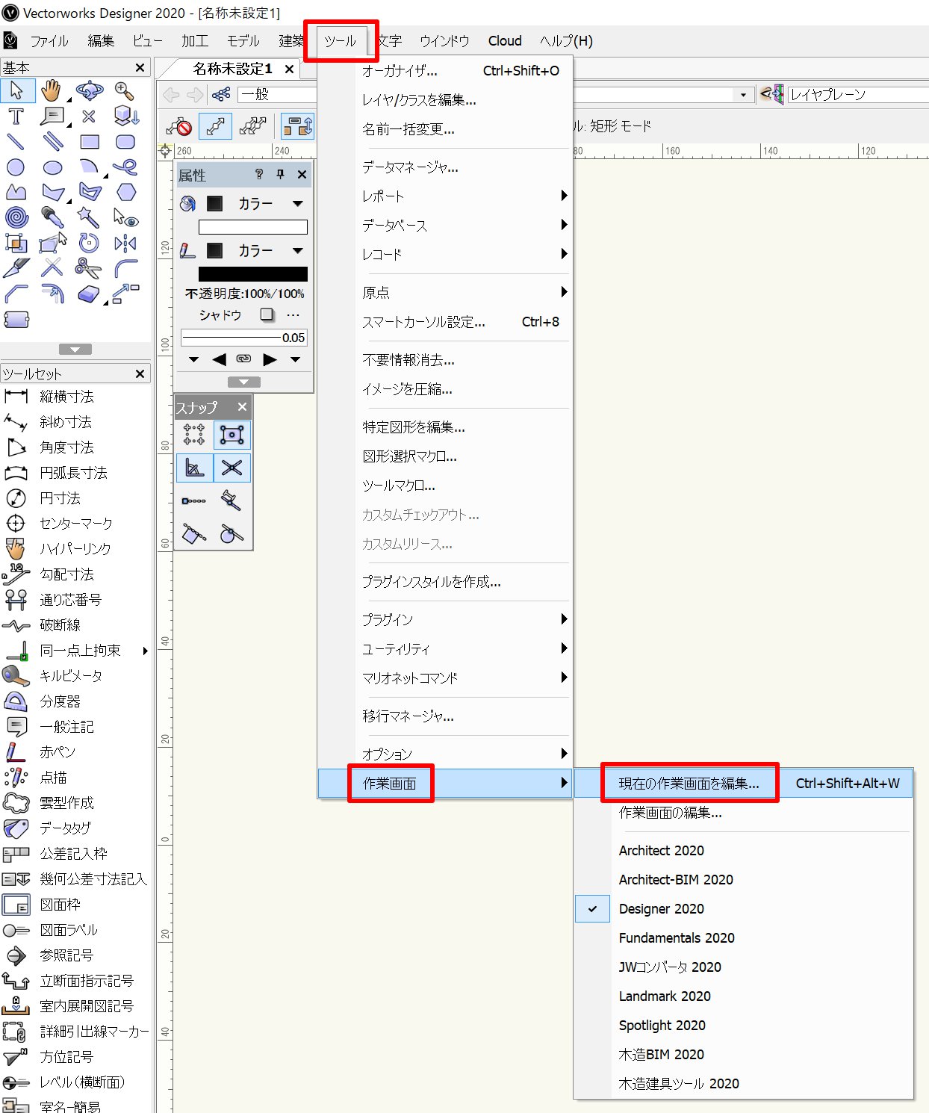
Task: Open the fill style カラー dropdown
Action: (270, 203)
